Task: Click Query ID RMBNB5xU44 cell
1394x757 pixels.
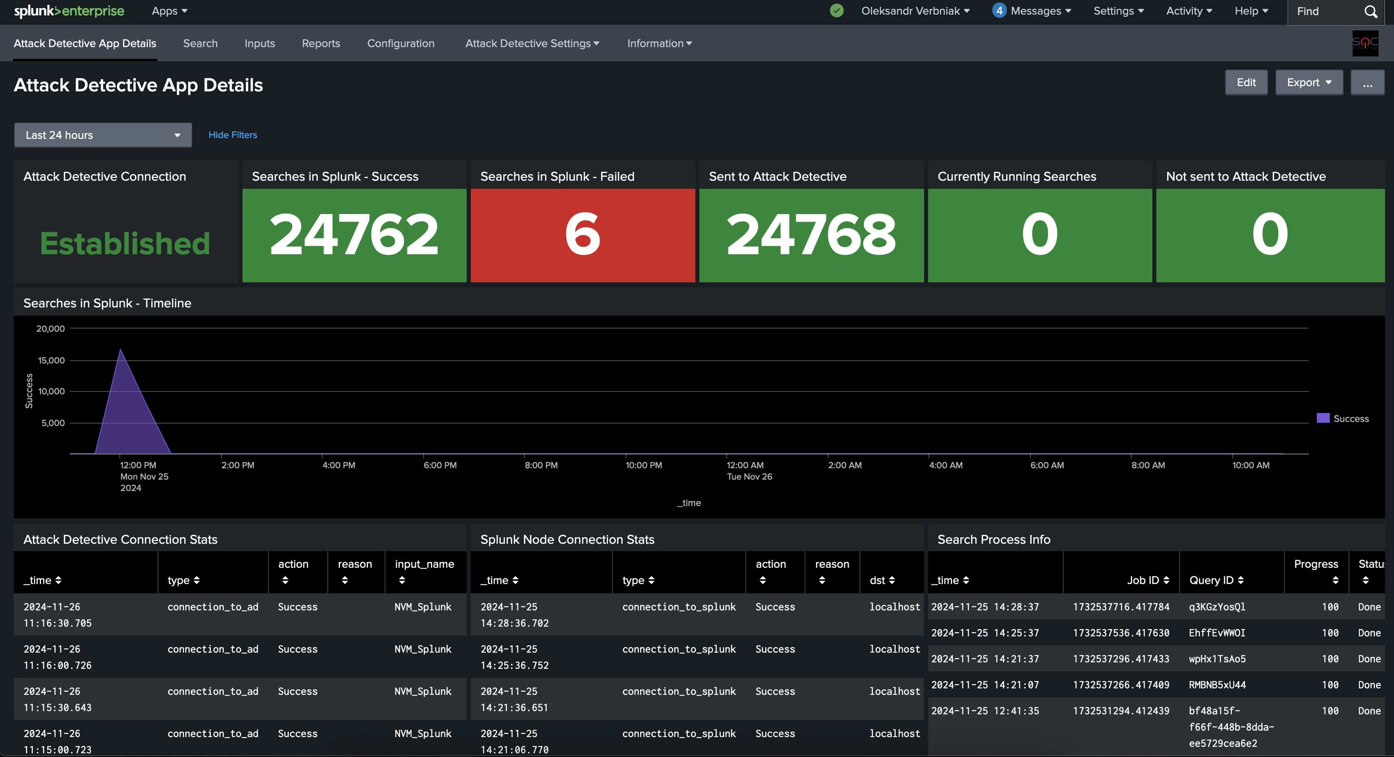Action: [1217, 684]
